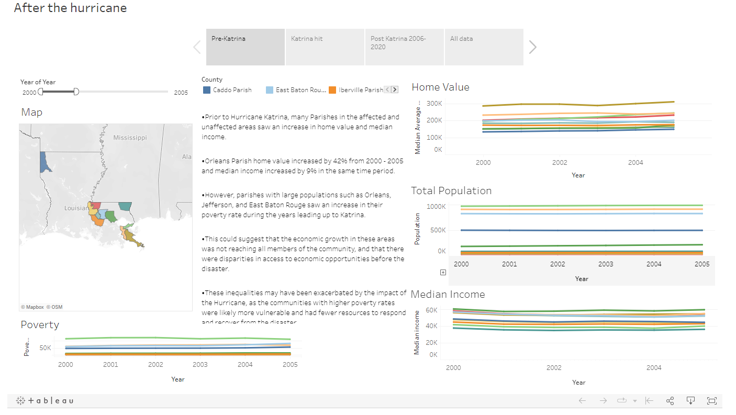Viewport: 736px width, 415px height.
Task: Click the OSM attribution link
Action: click(x=54, y=307)
